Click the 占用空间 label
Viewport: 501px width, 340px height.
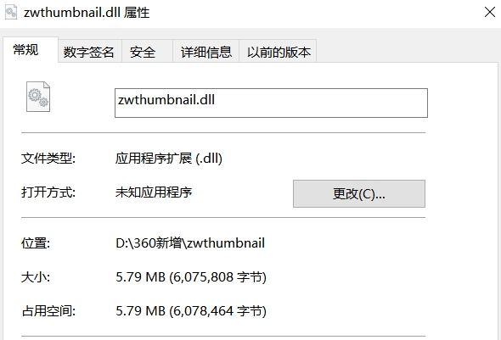click(x=48, y=310)
